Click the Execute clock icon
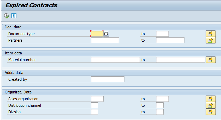This screenshot has height=120, width=221. click(x=7, y=16)
